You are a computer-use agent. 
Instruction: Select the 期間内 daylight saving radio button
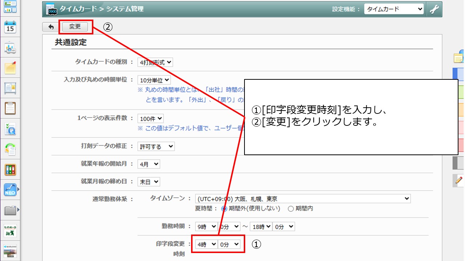(291, 208)
